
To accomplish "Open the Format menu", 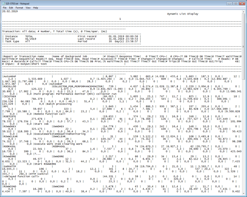I will click(19, 8).
